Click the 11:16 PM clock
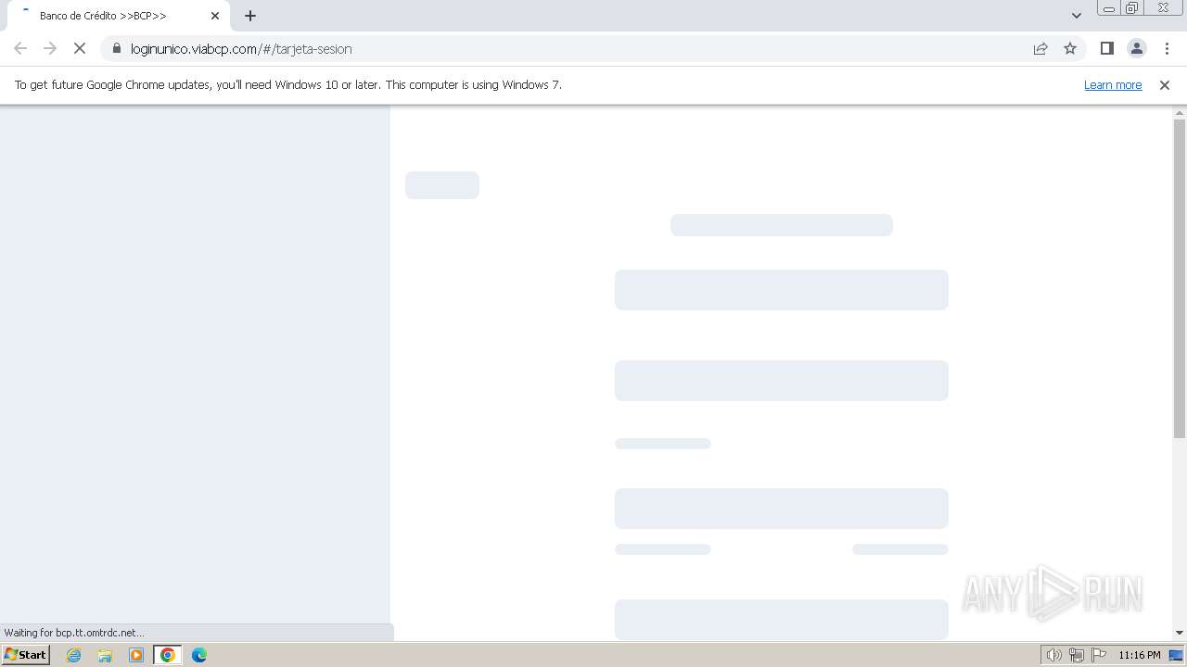 point(1139,655)
